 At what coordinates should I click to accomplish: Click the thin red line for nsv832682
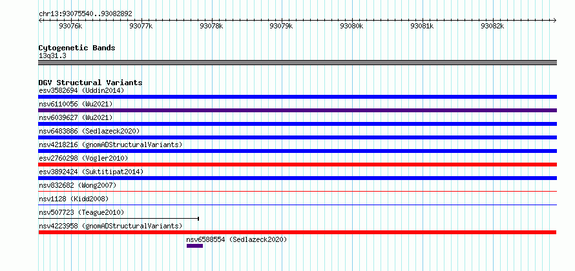coord(297,191)
